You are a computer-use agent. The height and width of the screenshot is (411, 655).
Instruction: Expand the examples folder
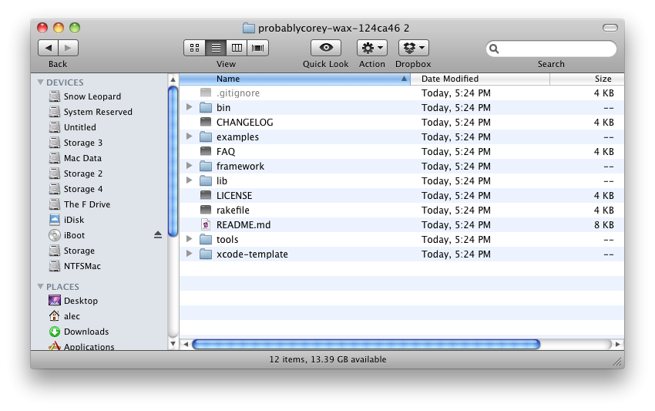(190, 136)
